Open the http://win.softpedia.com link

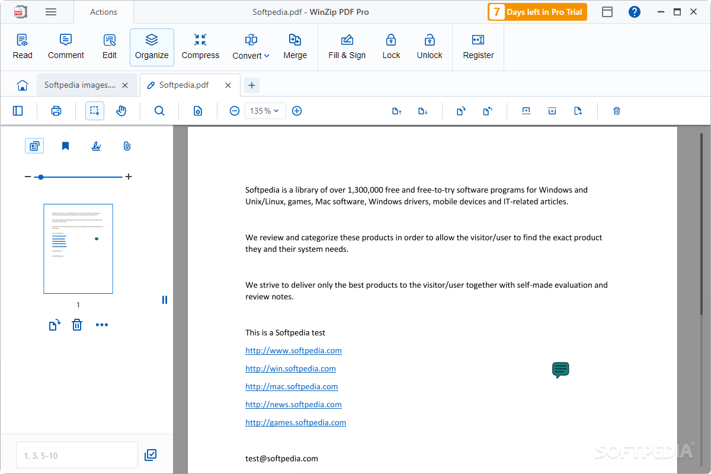point(290,369)
